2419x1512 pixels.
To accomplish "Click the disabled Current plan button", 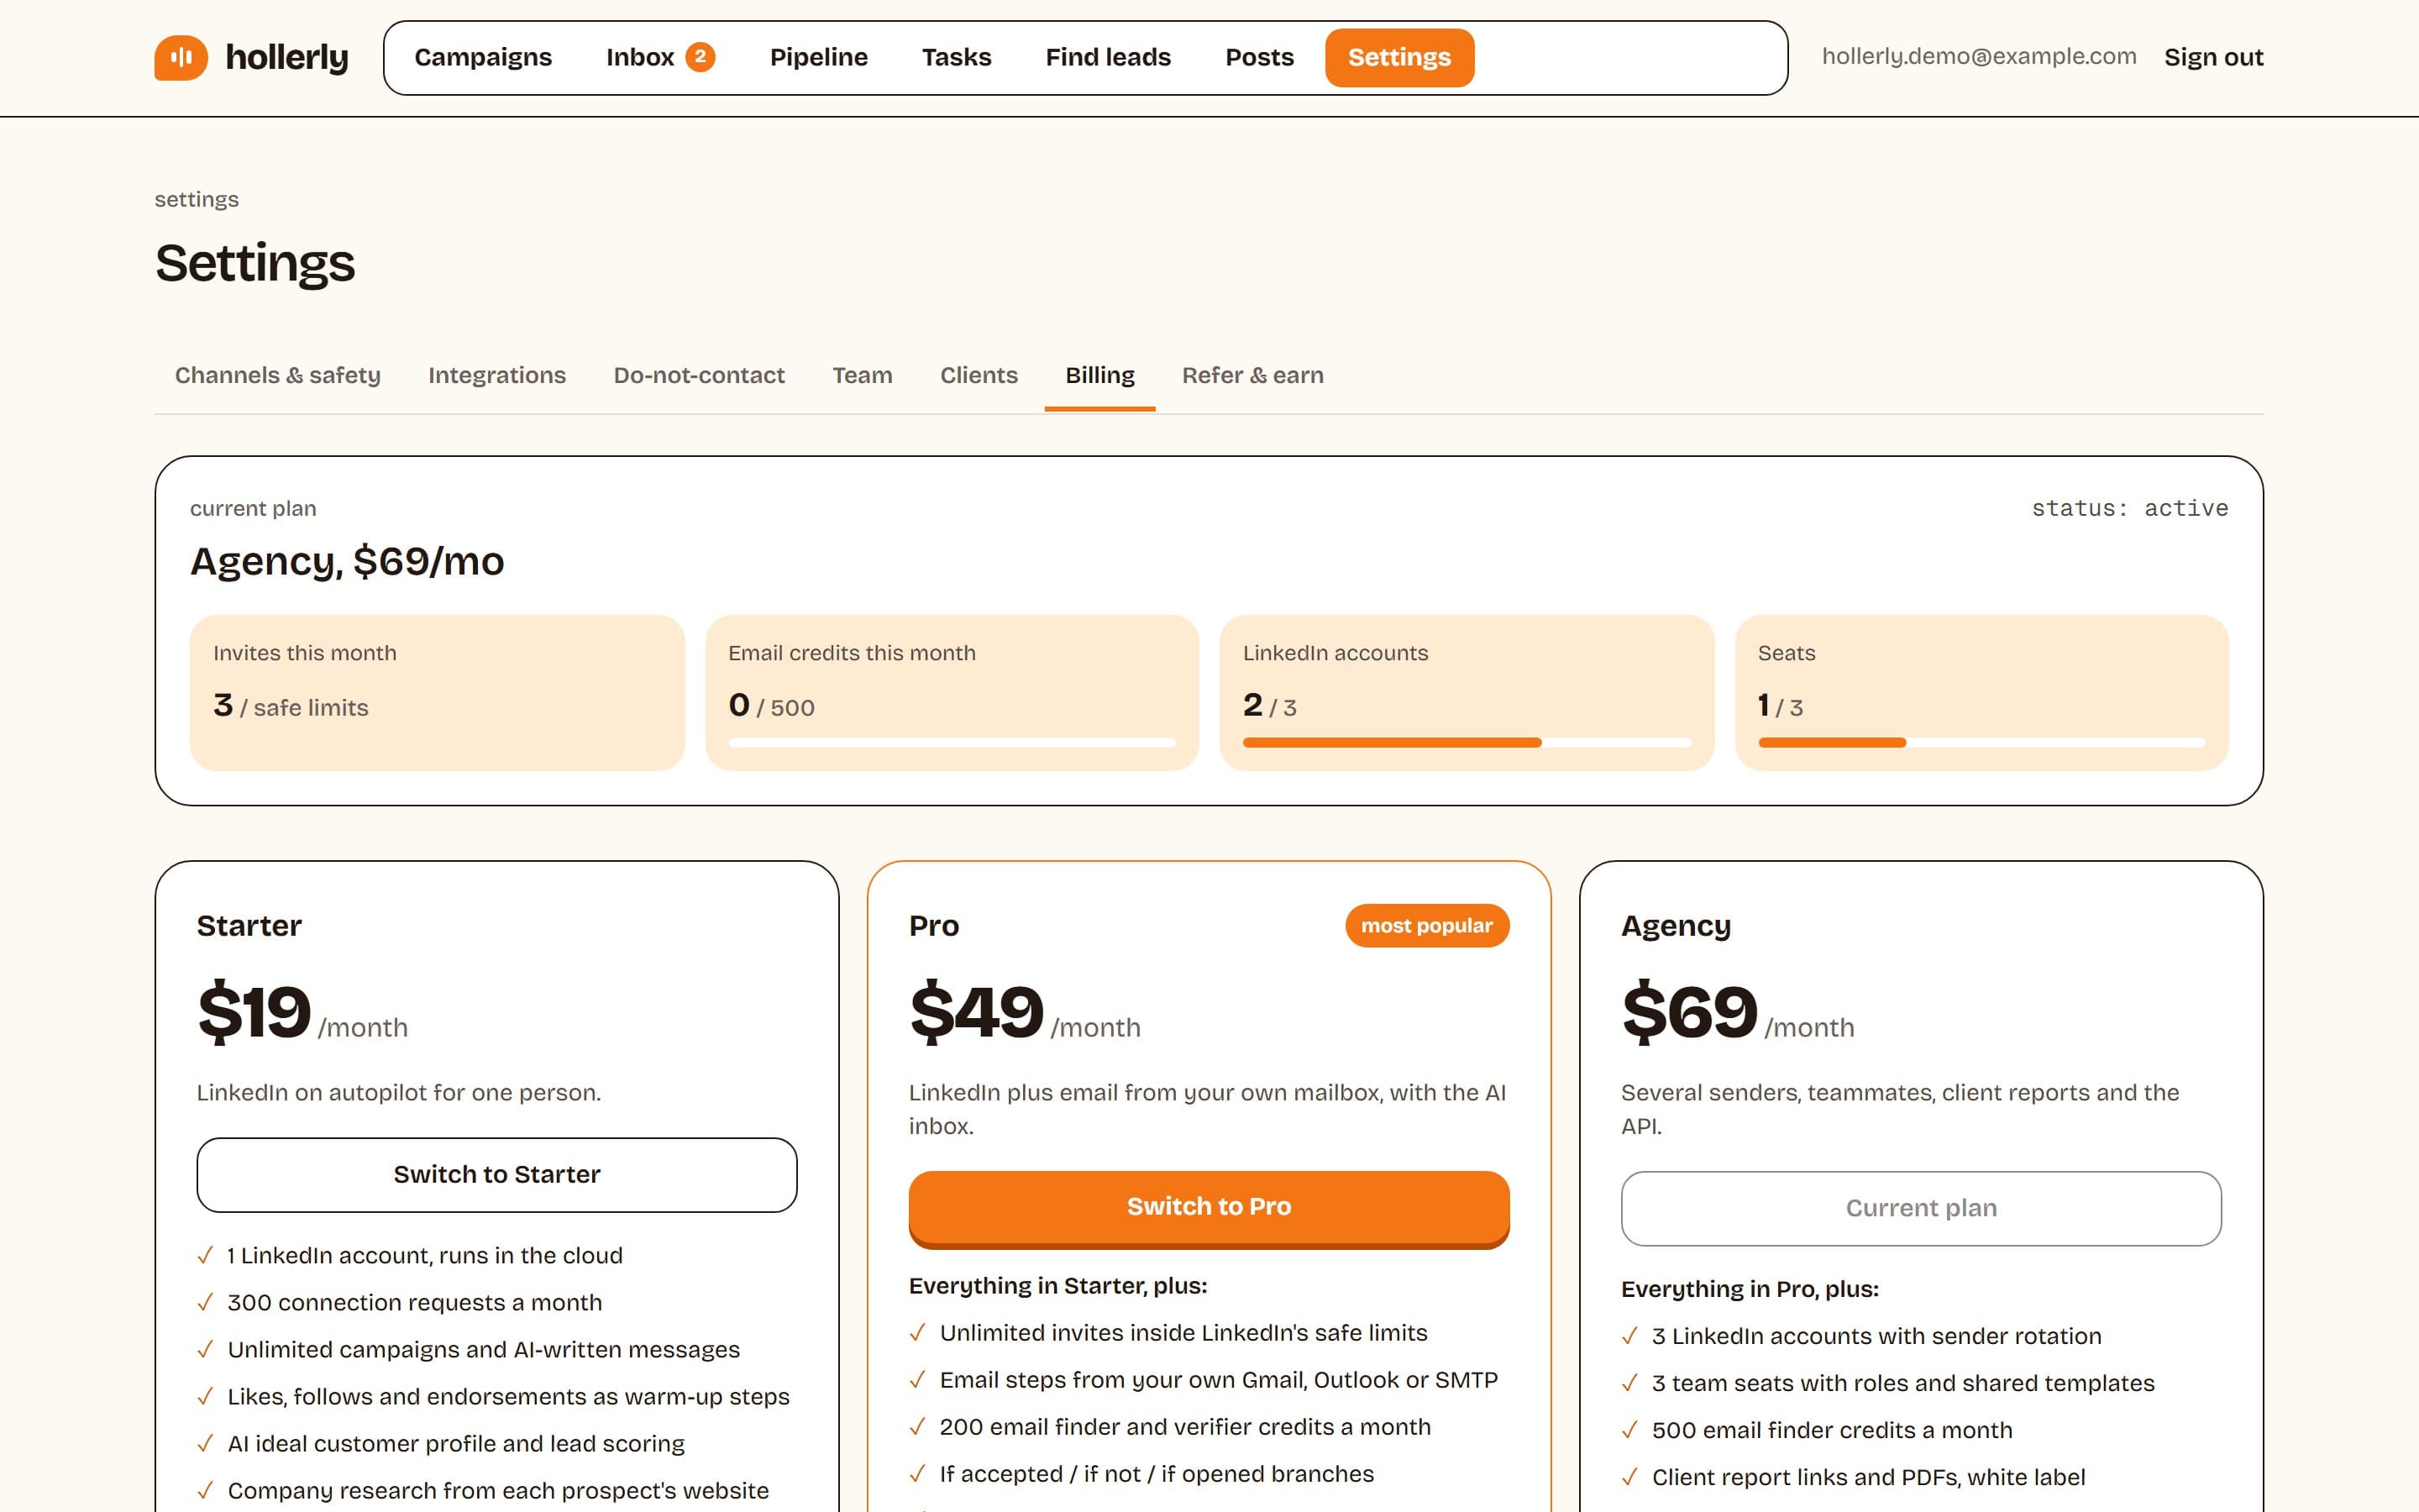I will click(1920, 1208).
